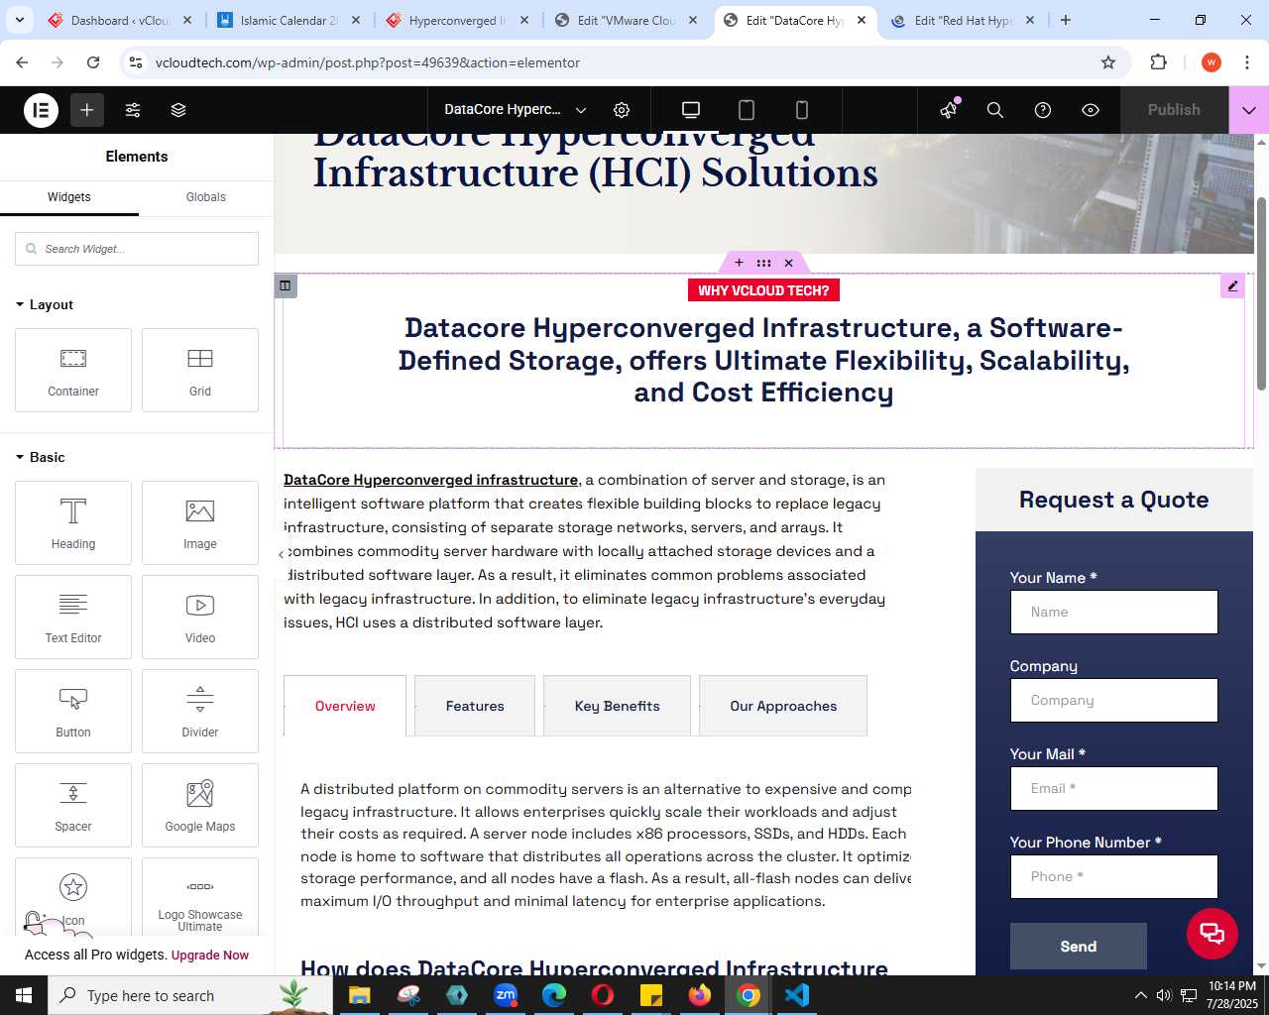Click the Search Widget field

[137, 249]
